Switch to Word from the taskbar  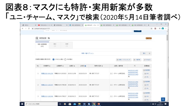(x=84, y=104)
